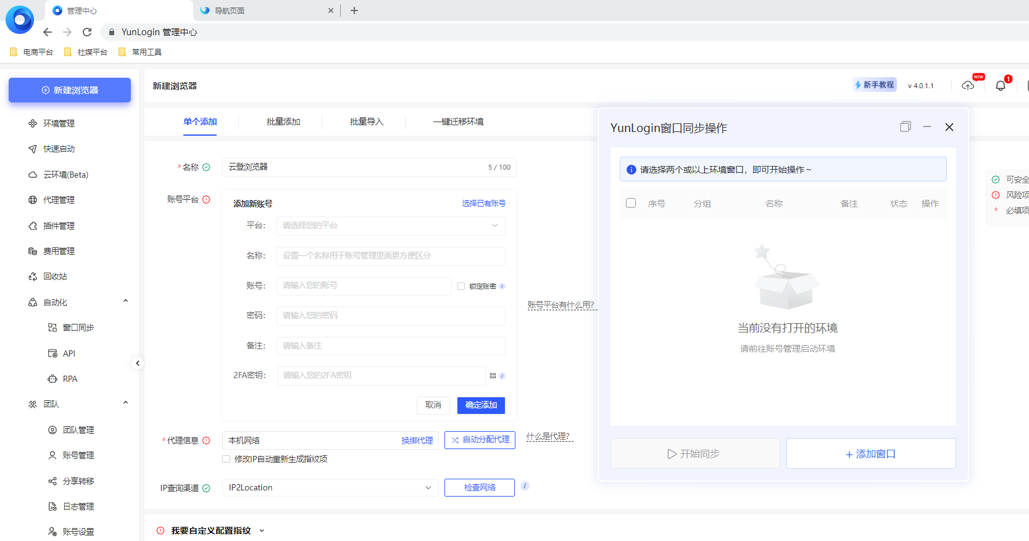The width and height of the screenshot is (1029, 541).
Task: Collapse the 自动化 sidebar group
Action: (x=125, y=302)
